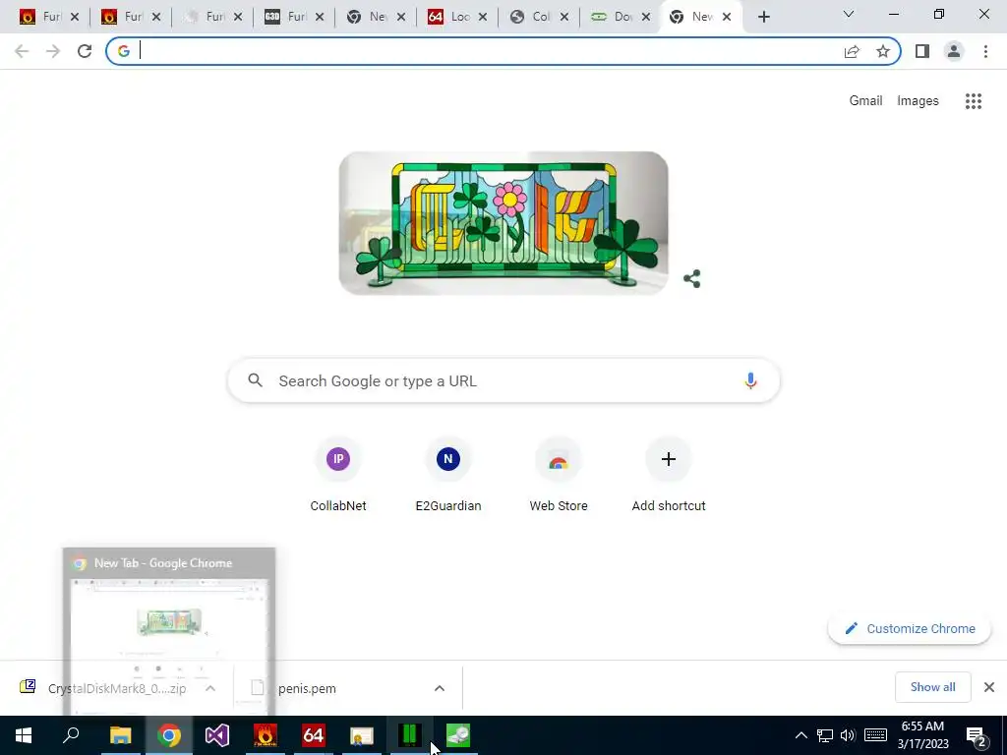The image size is (1007, 755).
Task: Show hidden system tray icons
Action: (x=800, y=735)
